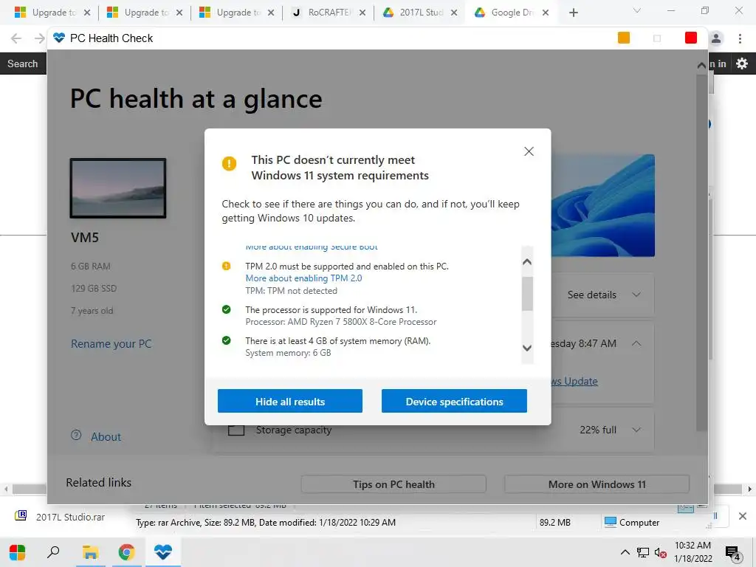Click the browser back arrow
Image resolution: width=756 pixels, height=567 pixels.
[16, 38]
